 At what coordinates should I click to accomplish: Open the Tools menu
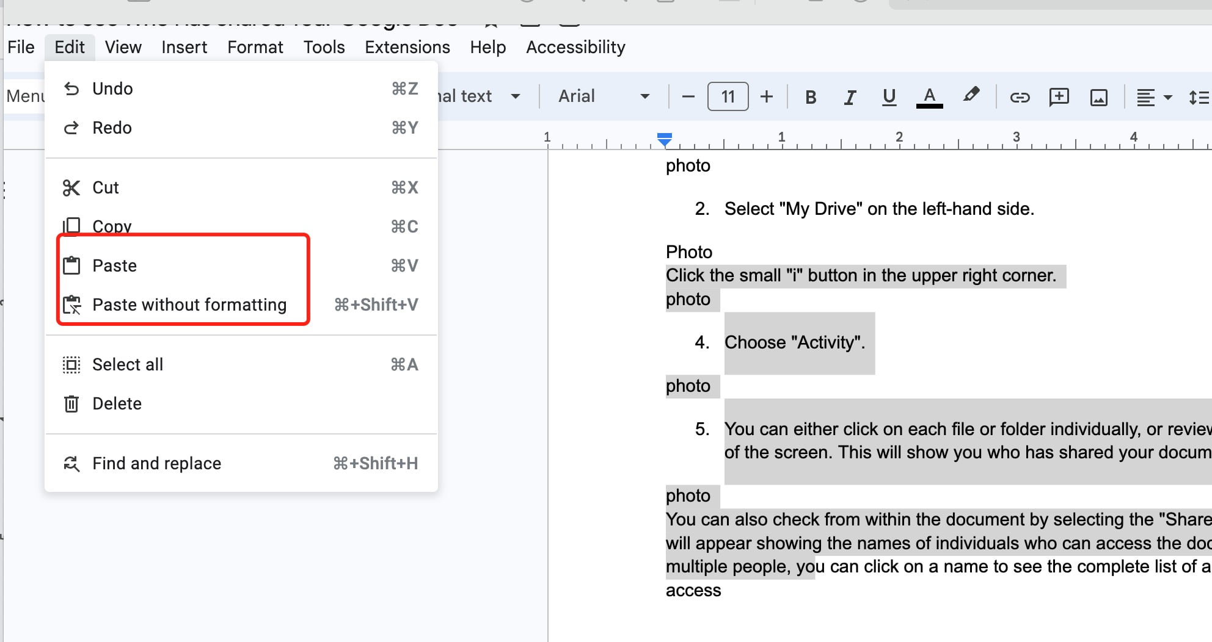pyautogui.click(x=324, y=48)
